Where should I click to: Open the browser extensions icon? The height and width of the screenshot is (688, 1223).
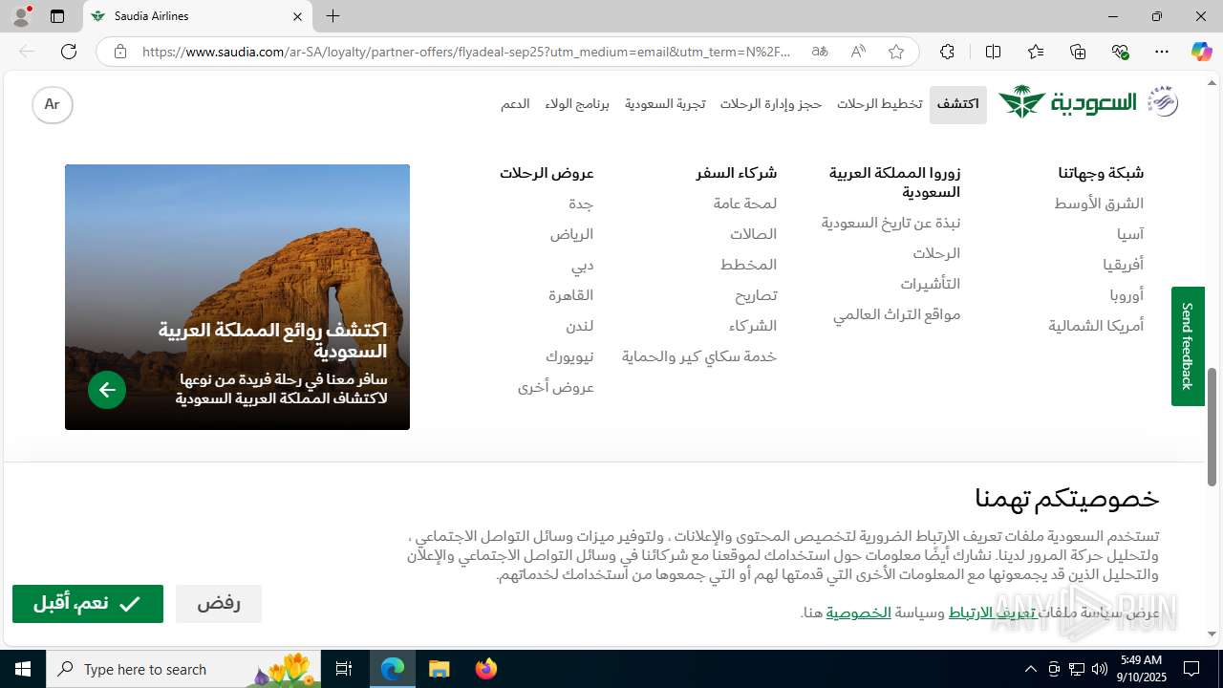pos(947,52)
